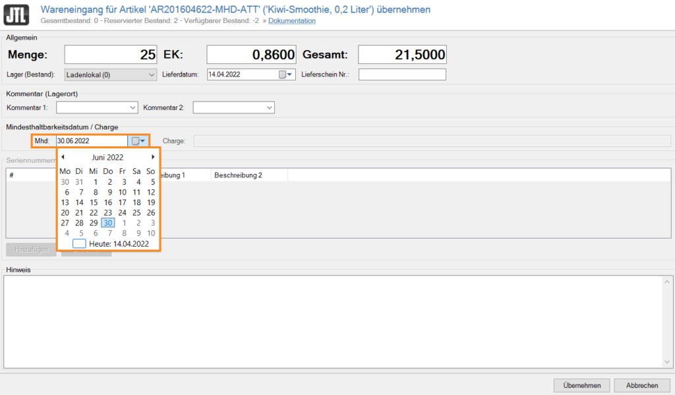Click the JTL logo icon
675x395 pixels.
(16, 15)
